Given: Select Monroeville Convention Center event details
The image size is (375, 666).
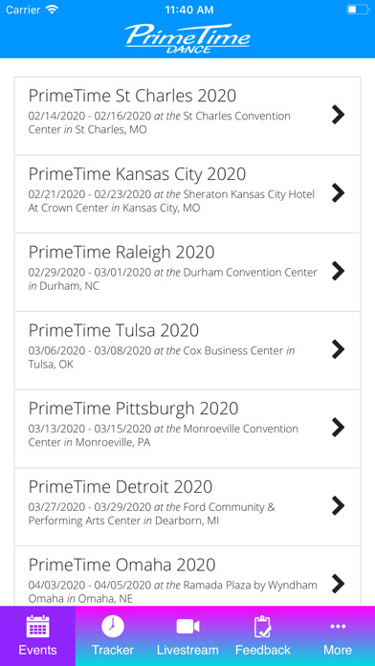Looking at the screenshot, I should (x=164, y=435).
